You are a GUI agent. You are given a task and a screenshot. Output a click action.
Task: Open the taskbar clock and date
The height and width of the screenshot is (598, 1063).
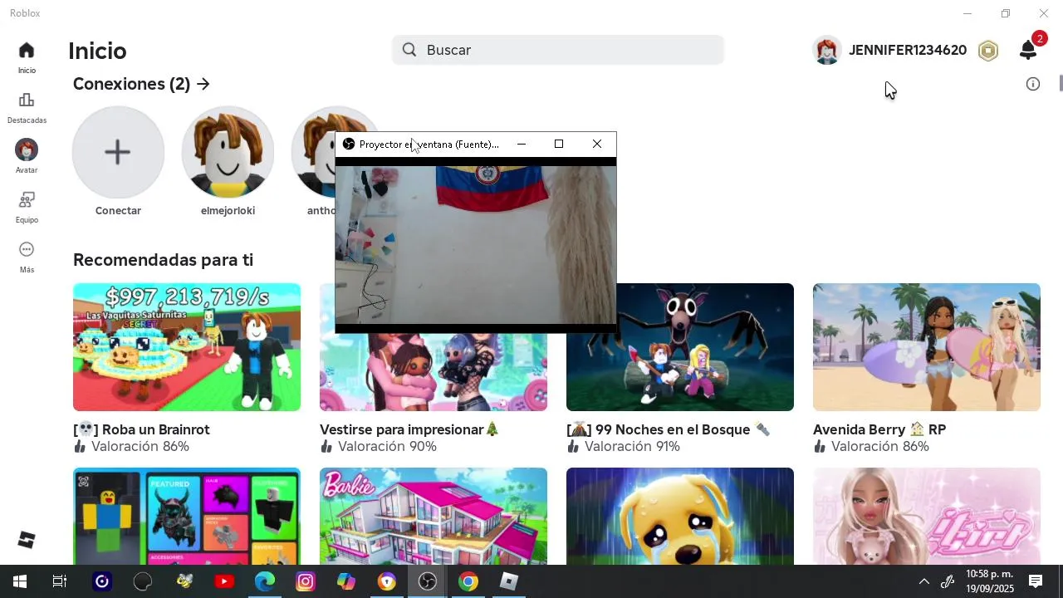[x=989, y=581]
